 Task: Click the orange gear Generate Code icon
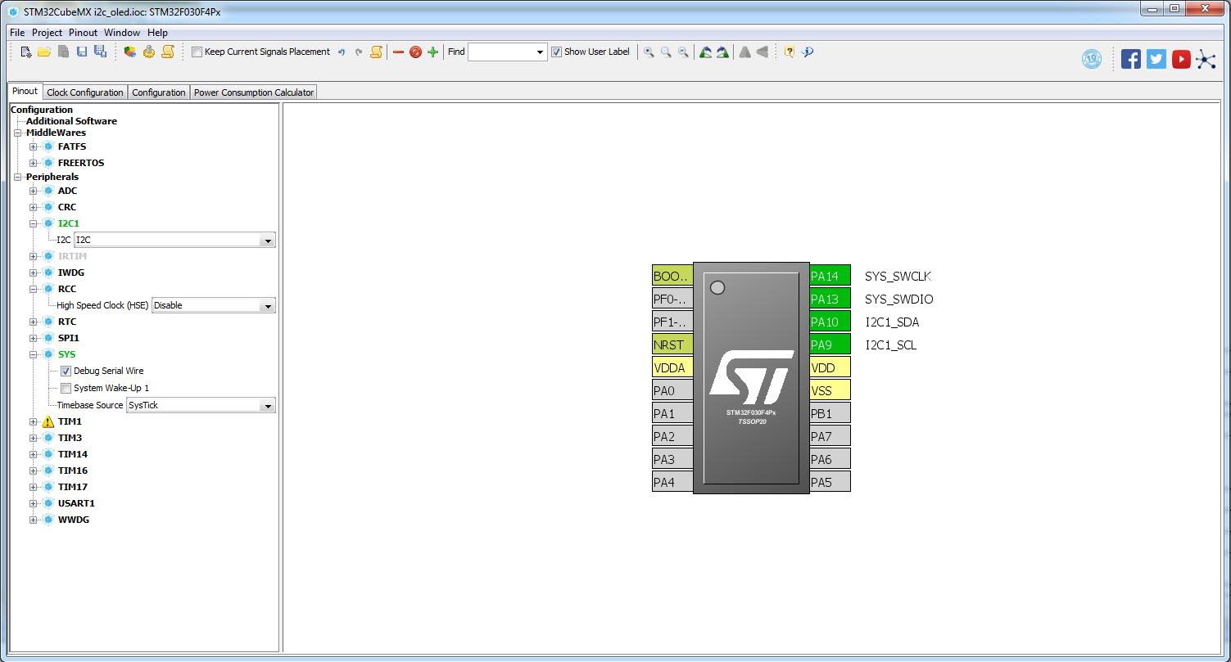click(x=149, y=52)
